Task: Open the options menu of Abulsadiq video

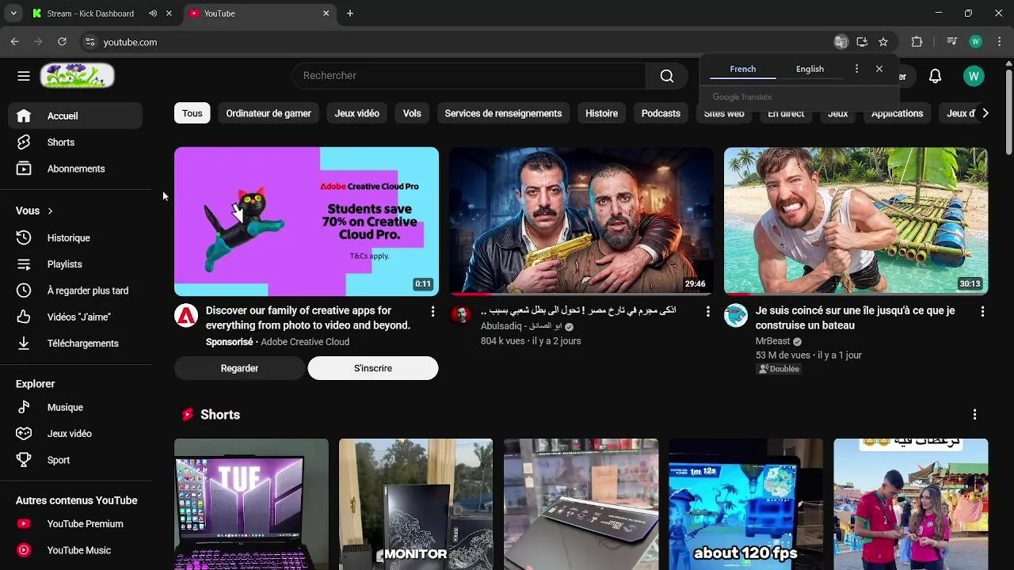Action: (708, 312)
